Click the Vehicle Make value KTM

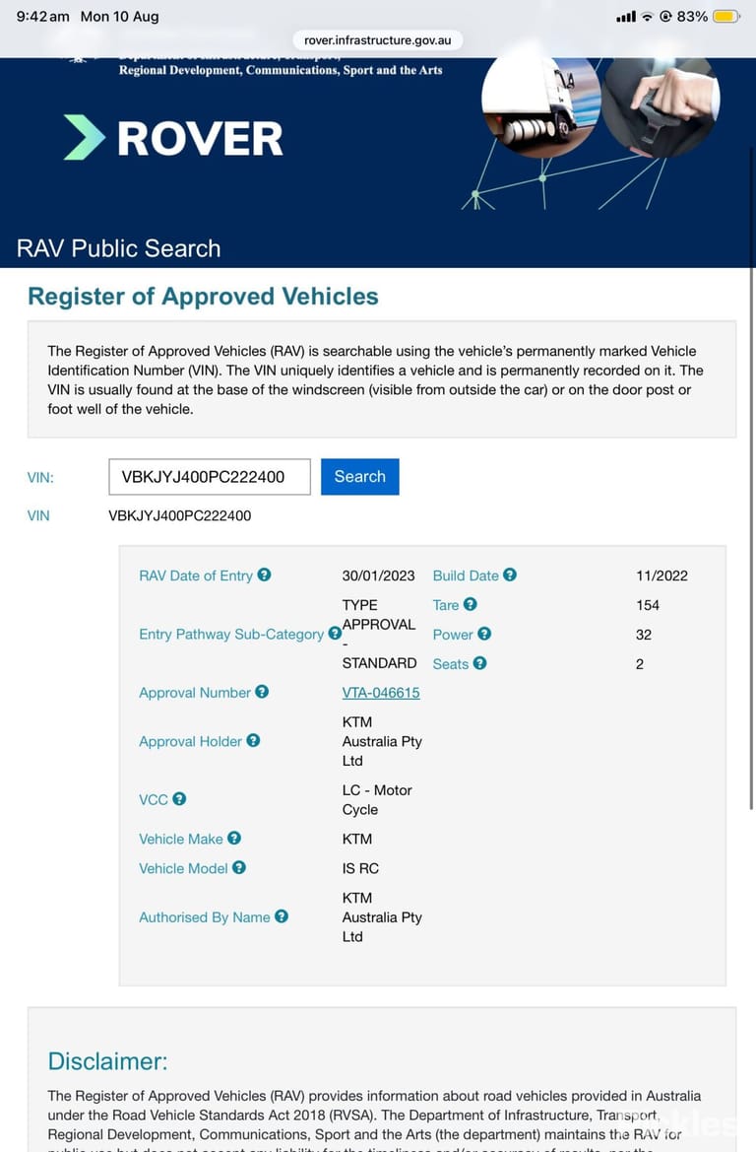357,839
